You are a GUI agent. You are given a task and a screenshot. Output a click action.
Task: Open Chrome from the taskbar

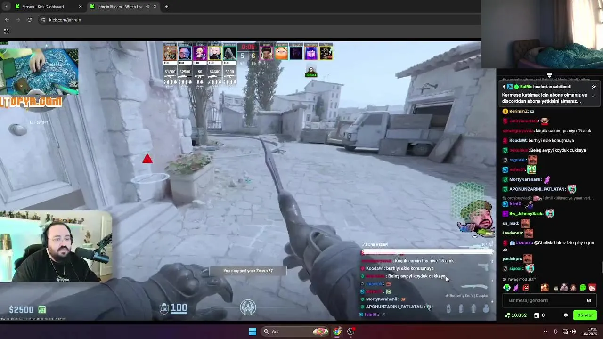click(x=337, y=331)
